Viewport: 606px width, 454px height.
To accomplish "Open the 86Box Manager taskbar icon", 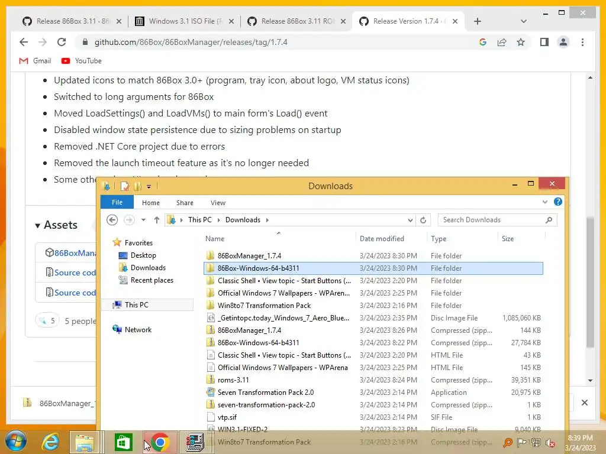I will pyautogui.click(x=195, y=442).
